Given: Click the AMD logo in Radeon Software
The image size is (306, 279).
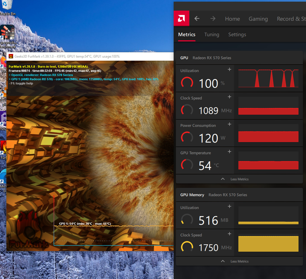Looking at the screenshot, I should 181,18.
